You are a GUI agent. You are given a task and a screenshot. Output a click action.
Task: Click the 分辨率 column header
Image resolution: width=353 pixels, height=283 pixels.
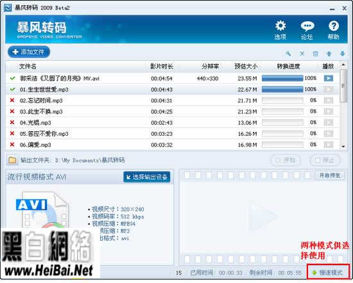(210, 67)
